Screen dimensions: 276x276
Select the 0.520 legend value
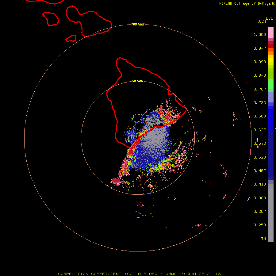(x=260, y=157)
